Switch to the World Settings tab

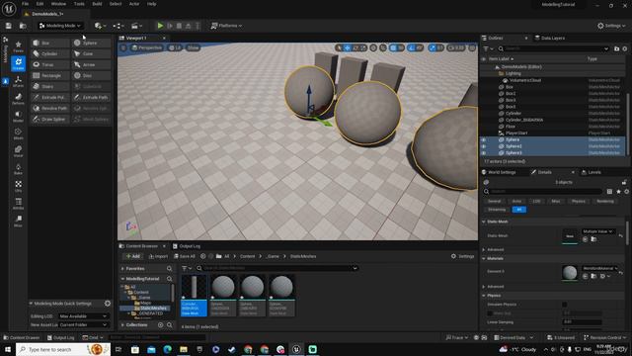click(499, 172)
